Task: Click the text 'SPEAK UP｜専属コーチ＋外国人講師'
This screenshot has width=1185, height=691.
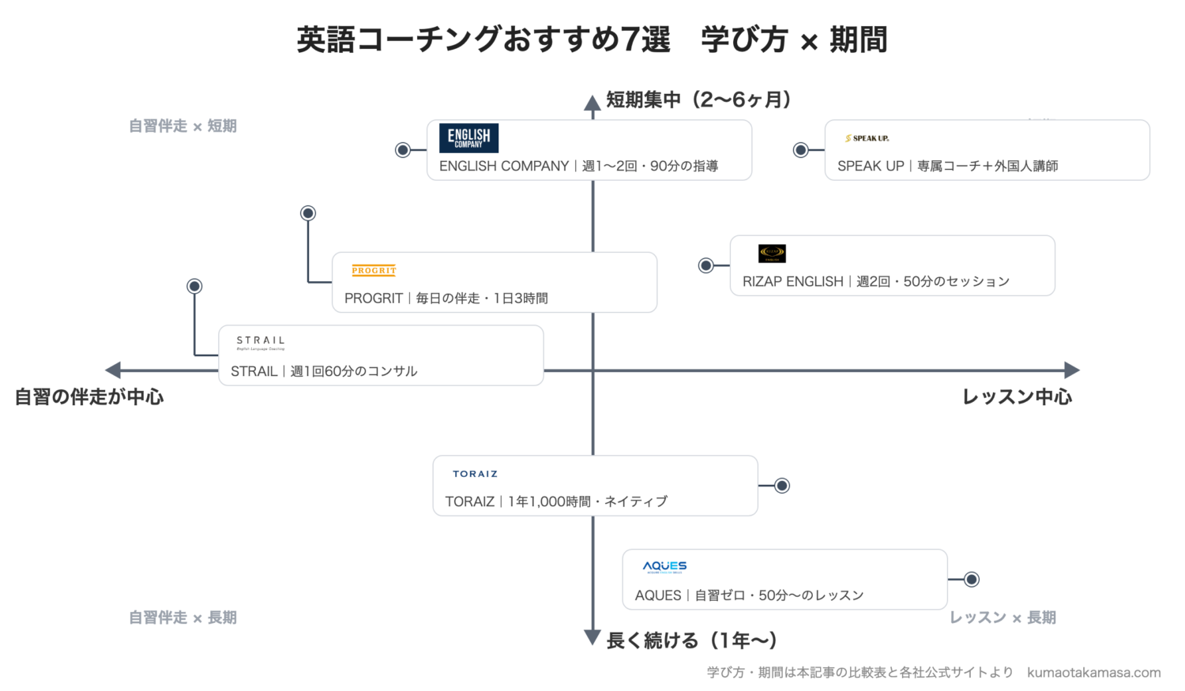Action: click(x=947, y=166)
